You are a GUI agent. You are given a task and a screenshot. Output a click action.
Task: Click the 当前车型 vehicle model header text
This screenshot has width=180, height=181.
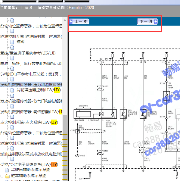click(x=47, y=8)
